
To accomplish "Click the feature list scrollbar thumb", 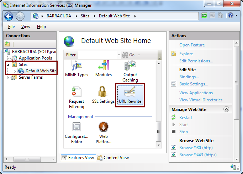I will (x=158, y=131).
